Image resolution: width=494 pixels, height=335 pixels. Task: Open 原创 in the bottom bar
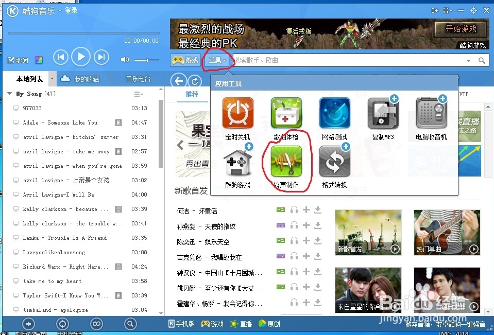pos(269,324)
